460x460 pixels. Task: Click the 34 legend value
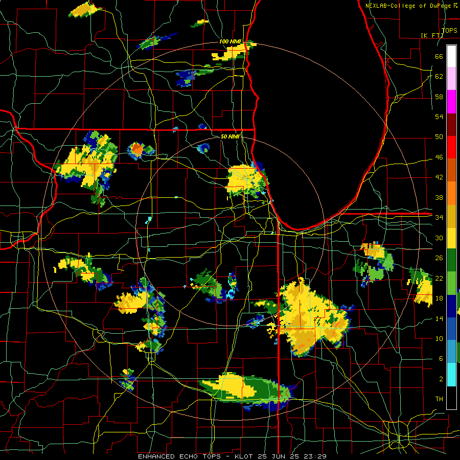click(x=439, y=218)
